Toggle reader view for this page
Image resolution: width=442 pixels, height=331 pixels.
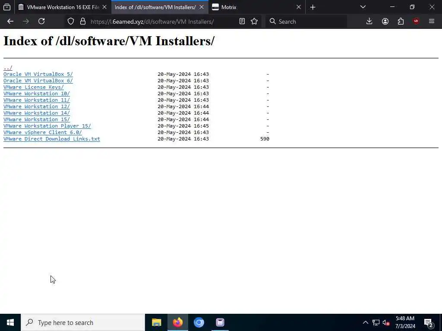(242, 22)
